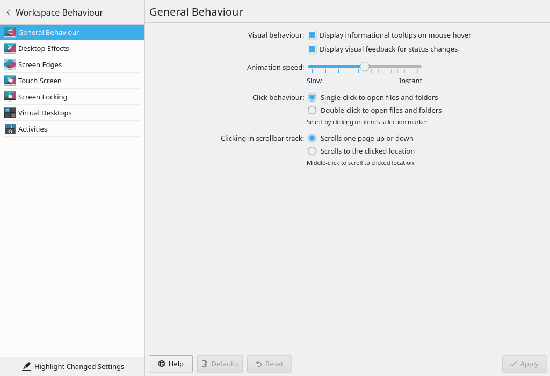Screen dimensions: 550x376
Task: Open the Touch Screen section
Action: (73, 81)
